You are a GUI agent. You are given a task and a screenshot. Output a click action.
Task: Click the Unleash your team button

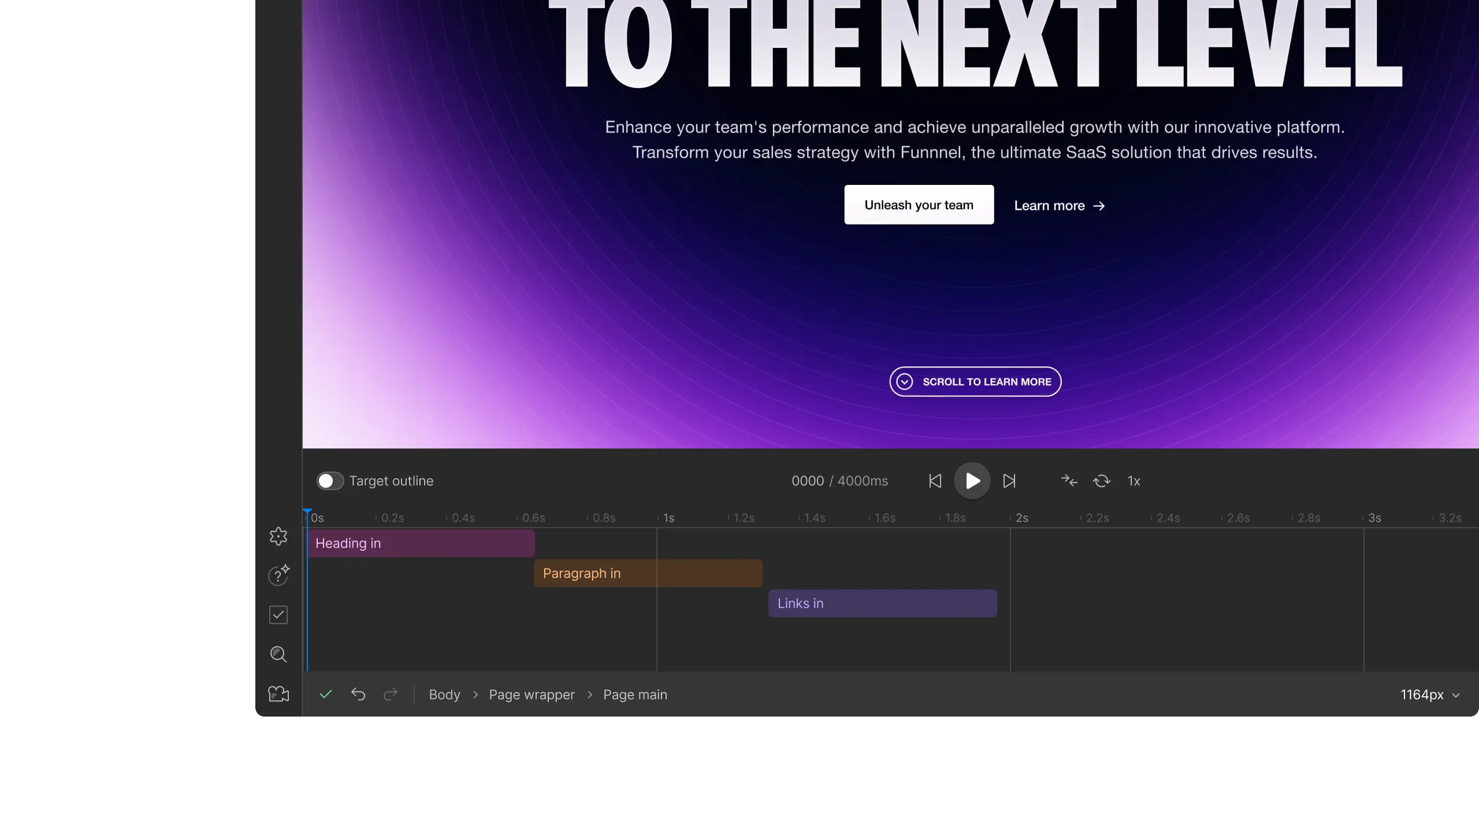tap(919, 205)
